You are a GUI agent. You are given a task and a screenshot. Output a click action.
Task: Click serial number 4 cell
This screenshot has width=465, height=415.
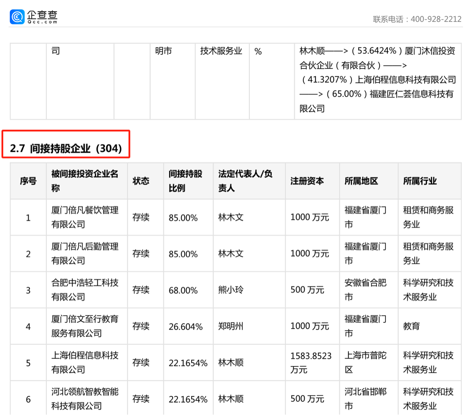[x=28, y=326]
